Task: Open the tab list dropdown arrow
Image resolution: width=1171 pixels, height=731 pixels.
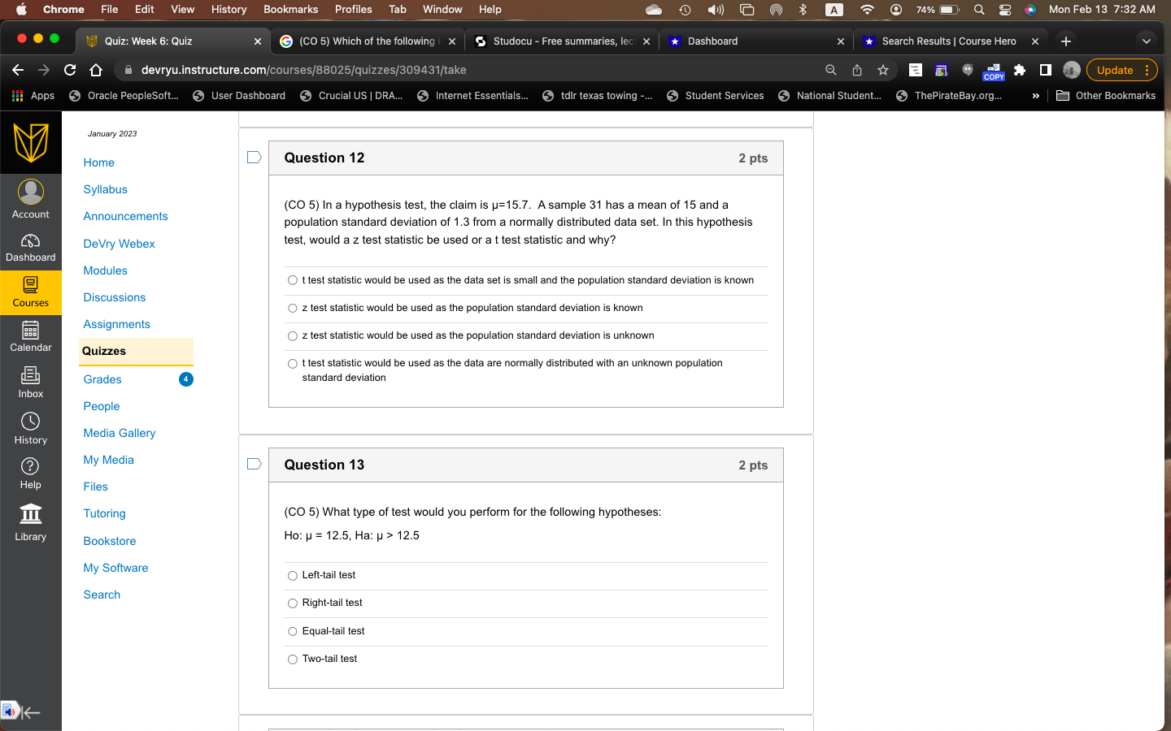Action: coord(1147,40)
